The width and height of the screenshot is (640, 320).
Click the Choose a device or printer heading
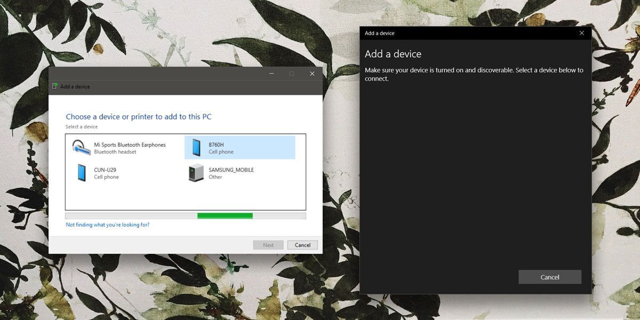[x=139, y=116]
